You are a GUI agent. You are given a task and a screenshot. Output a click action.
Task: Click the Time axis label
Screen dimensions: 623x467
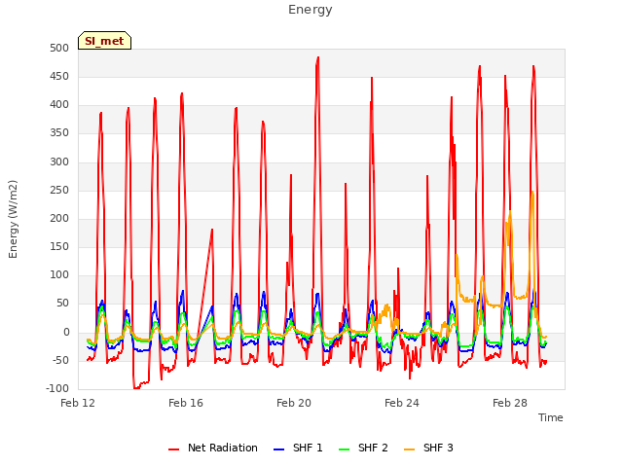point(551,417)
